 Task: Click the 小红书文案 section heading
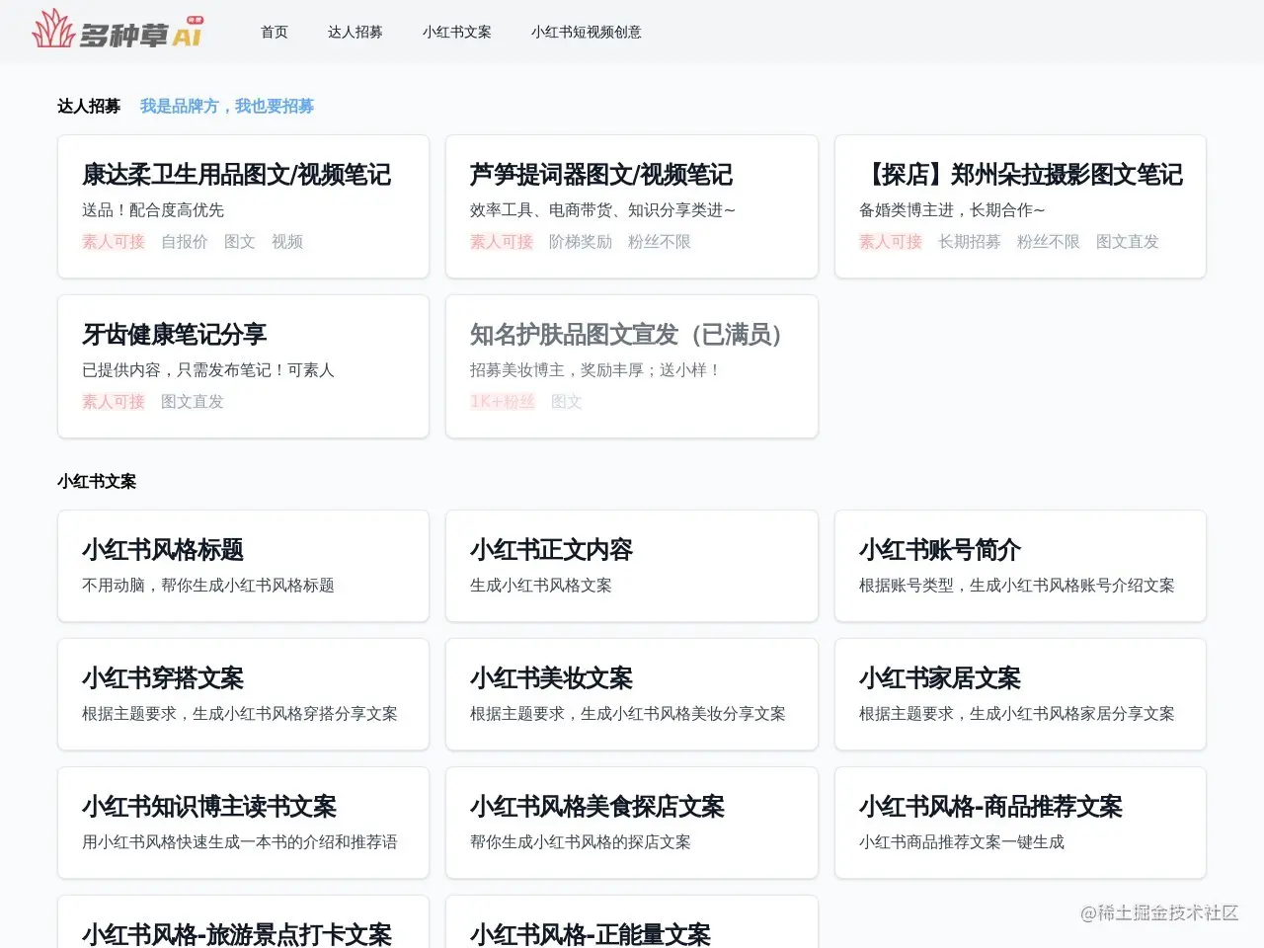(97, 481)
